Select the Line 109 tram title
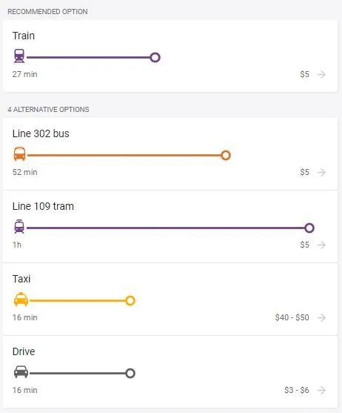Image resolution: width=342 pixels, height=413 pixels. [x=43, y=206]
